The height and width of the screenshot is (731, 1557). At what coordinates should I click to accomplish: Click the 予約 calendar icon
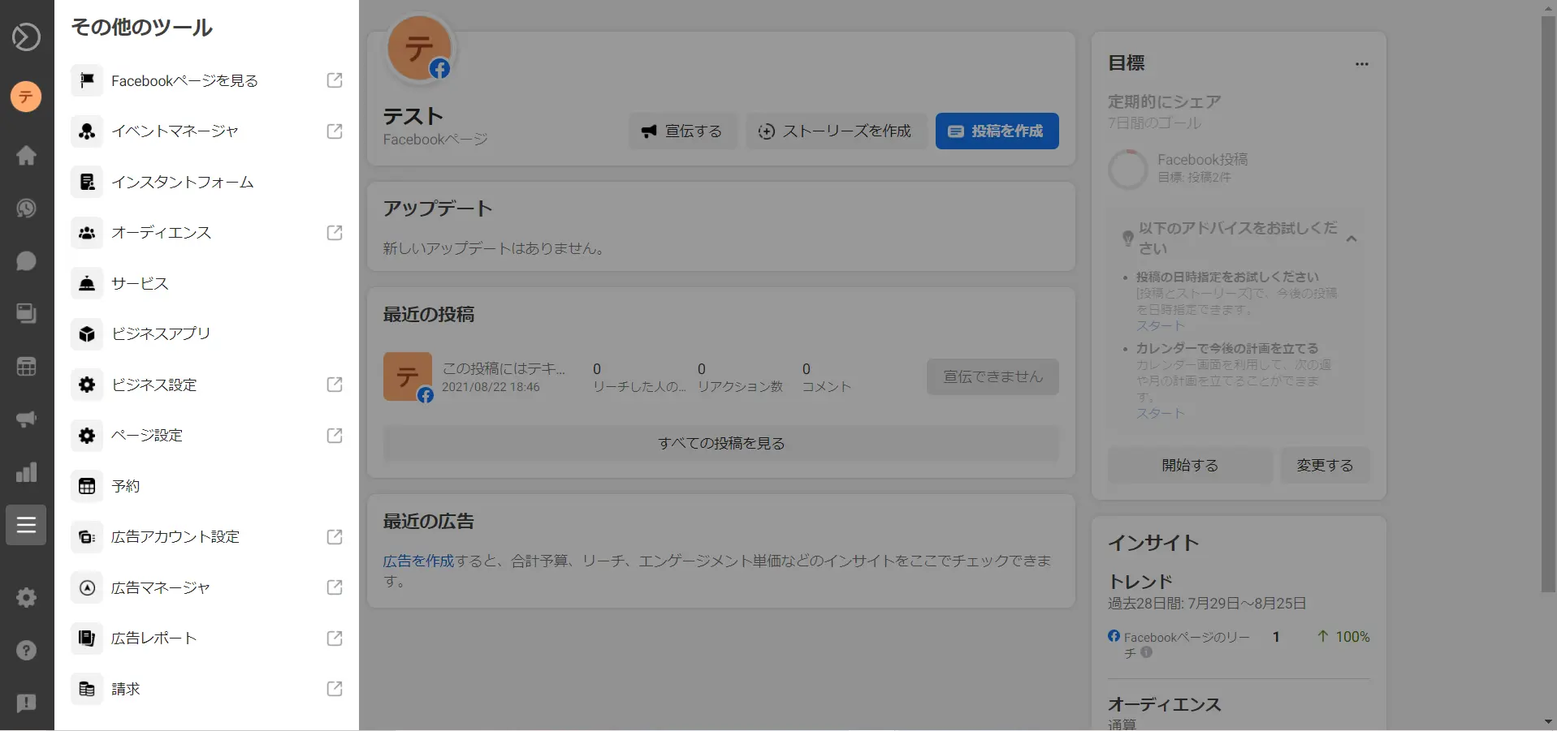87,486
